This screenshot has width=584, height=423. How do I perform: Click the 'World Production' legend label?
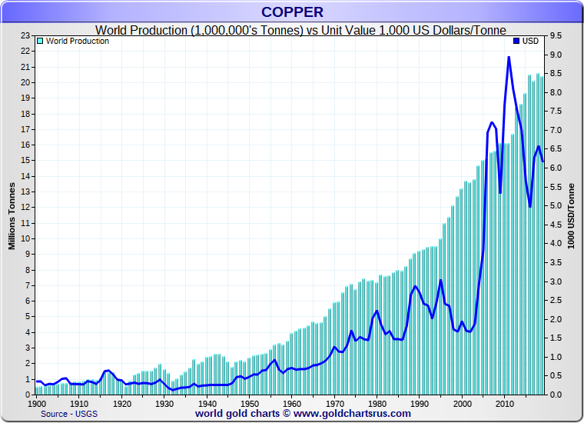pos(78,41)
